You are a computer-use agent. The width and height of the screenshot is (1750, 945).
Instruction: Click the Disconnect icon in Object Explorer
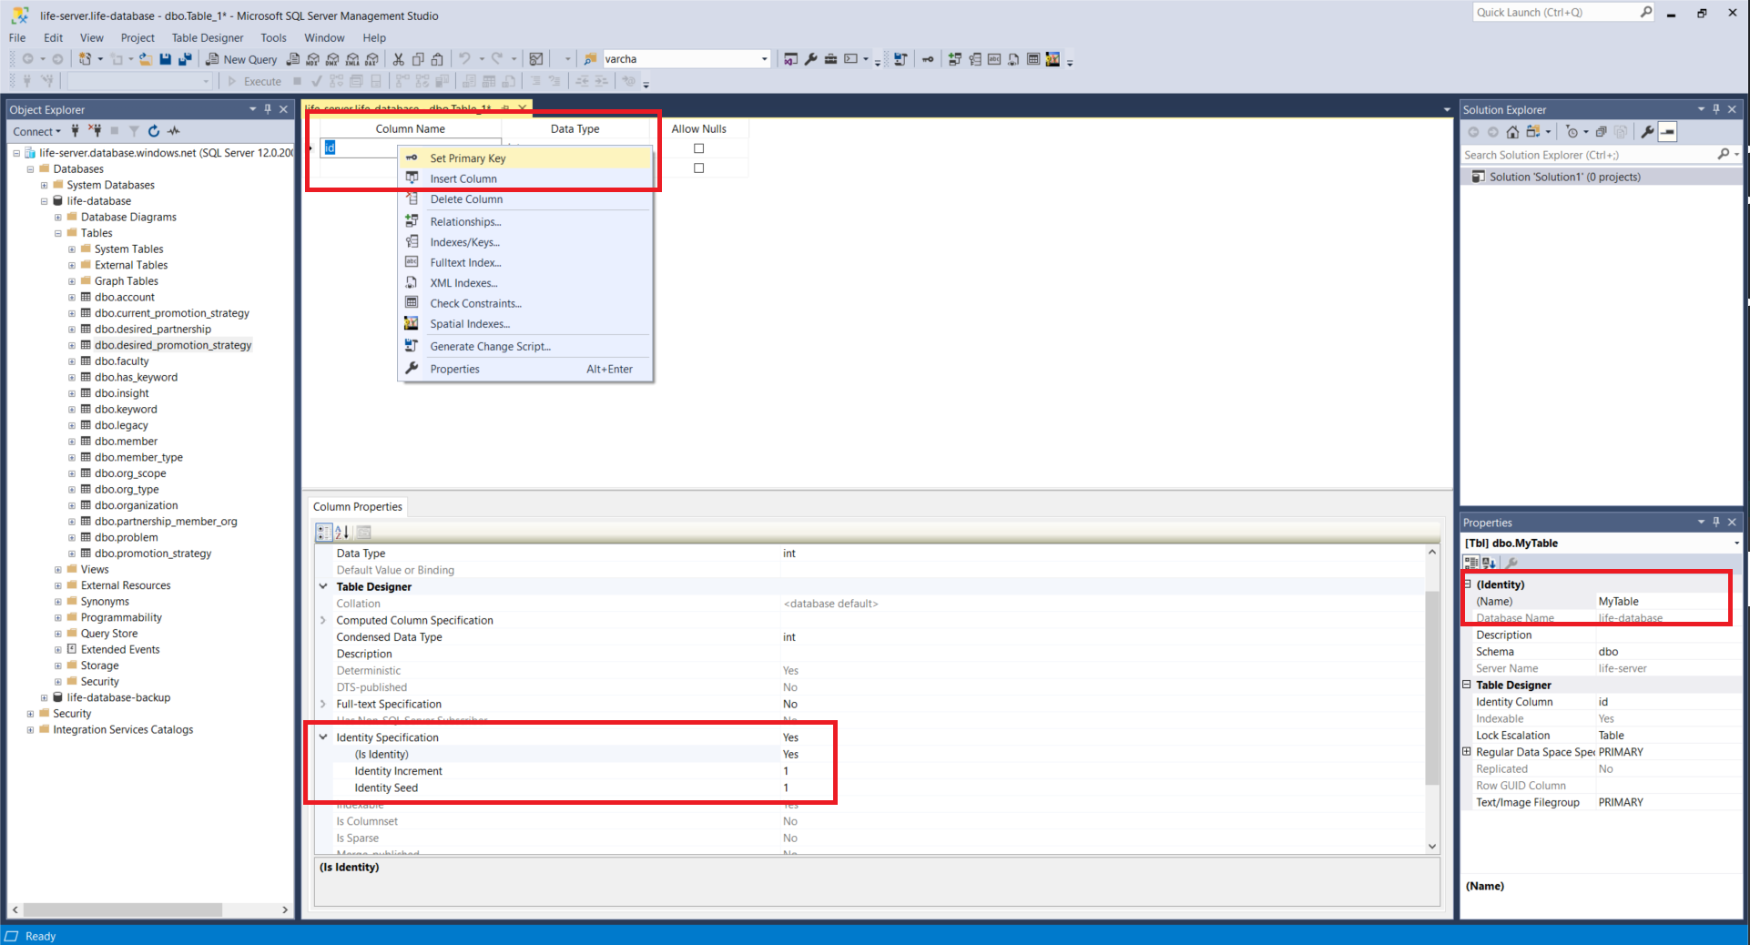point(95,131)
